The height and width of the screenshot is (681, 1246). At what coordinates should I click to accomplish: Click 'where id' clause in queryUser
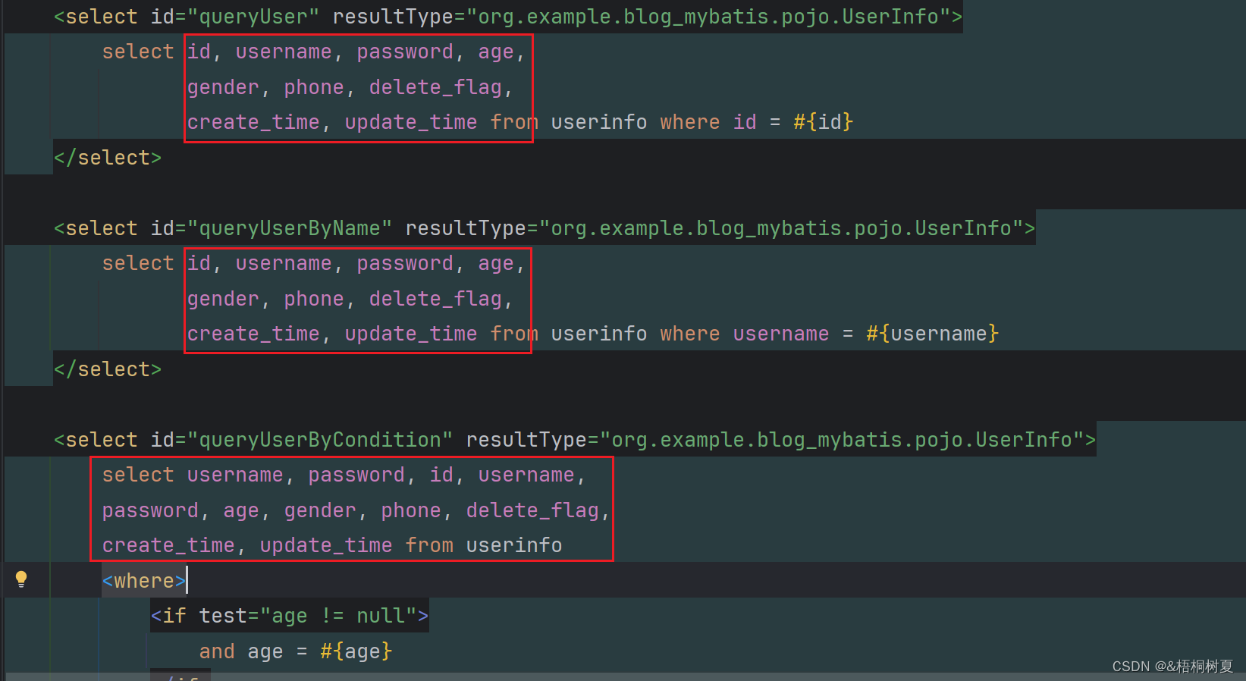pyautogui.click(x=708, y=122)
